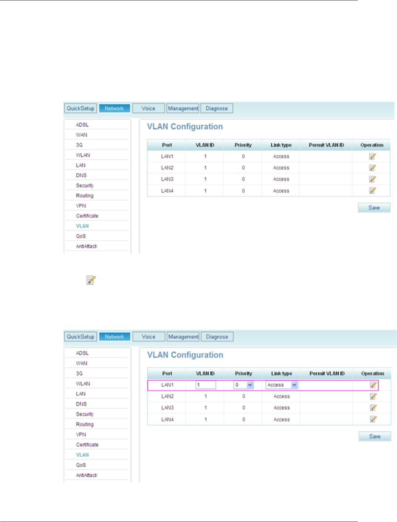This screenshot has height=522, width=397.
Task: Click LAN4 port cell in lower table
Action: pyautogui.click(x=167, y=419)
